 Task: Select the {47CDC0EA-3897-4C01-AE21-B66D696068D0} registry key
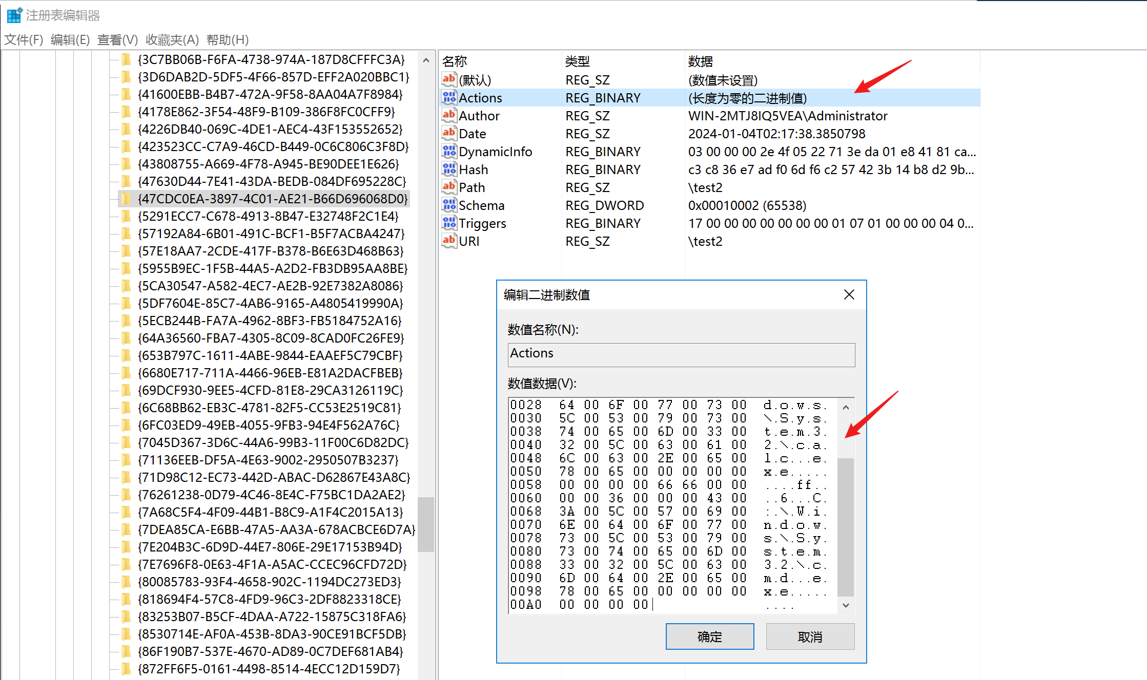point(272,199)
